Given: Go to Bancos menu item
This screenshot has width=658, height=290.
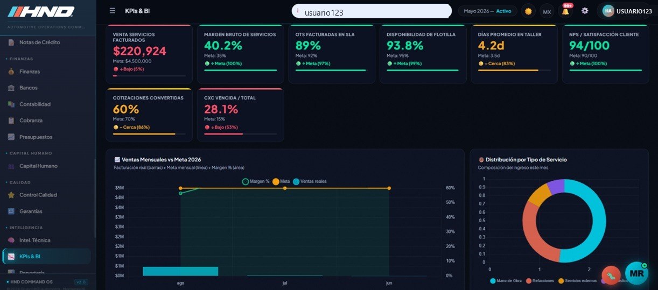Looking at the screenshot, I should pyautogui.click(x=29, y=88).
